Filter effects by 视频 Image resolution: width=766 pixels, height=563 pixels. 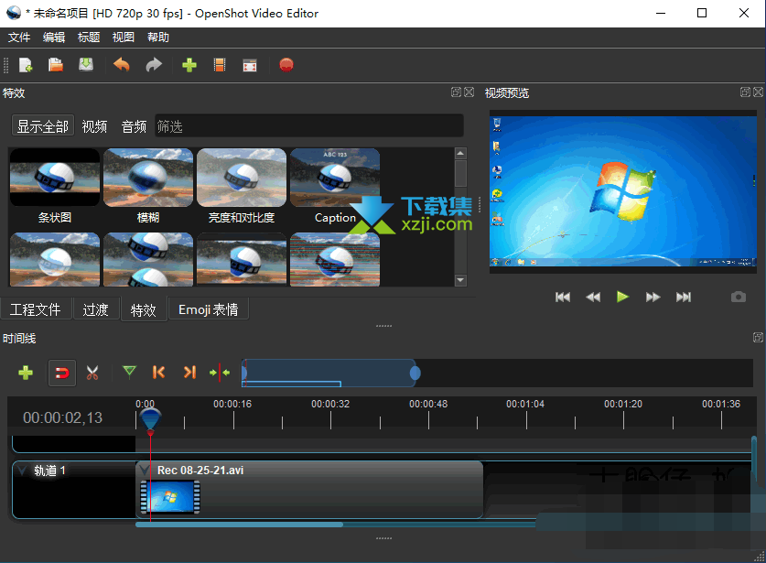[94, 126]
